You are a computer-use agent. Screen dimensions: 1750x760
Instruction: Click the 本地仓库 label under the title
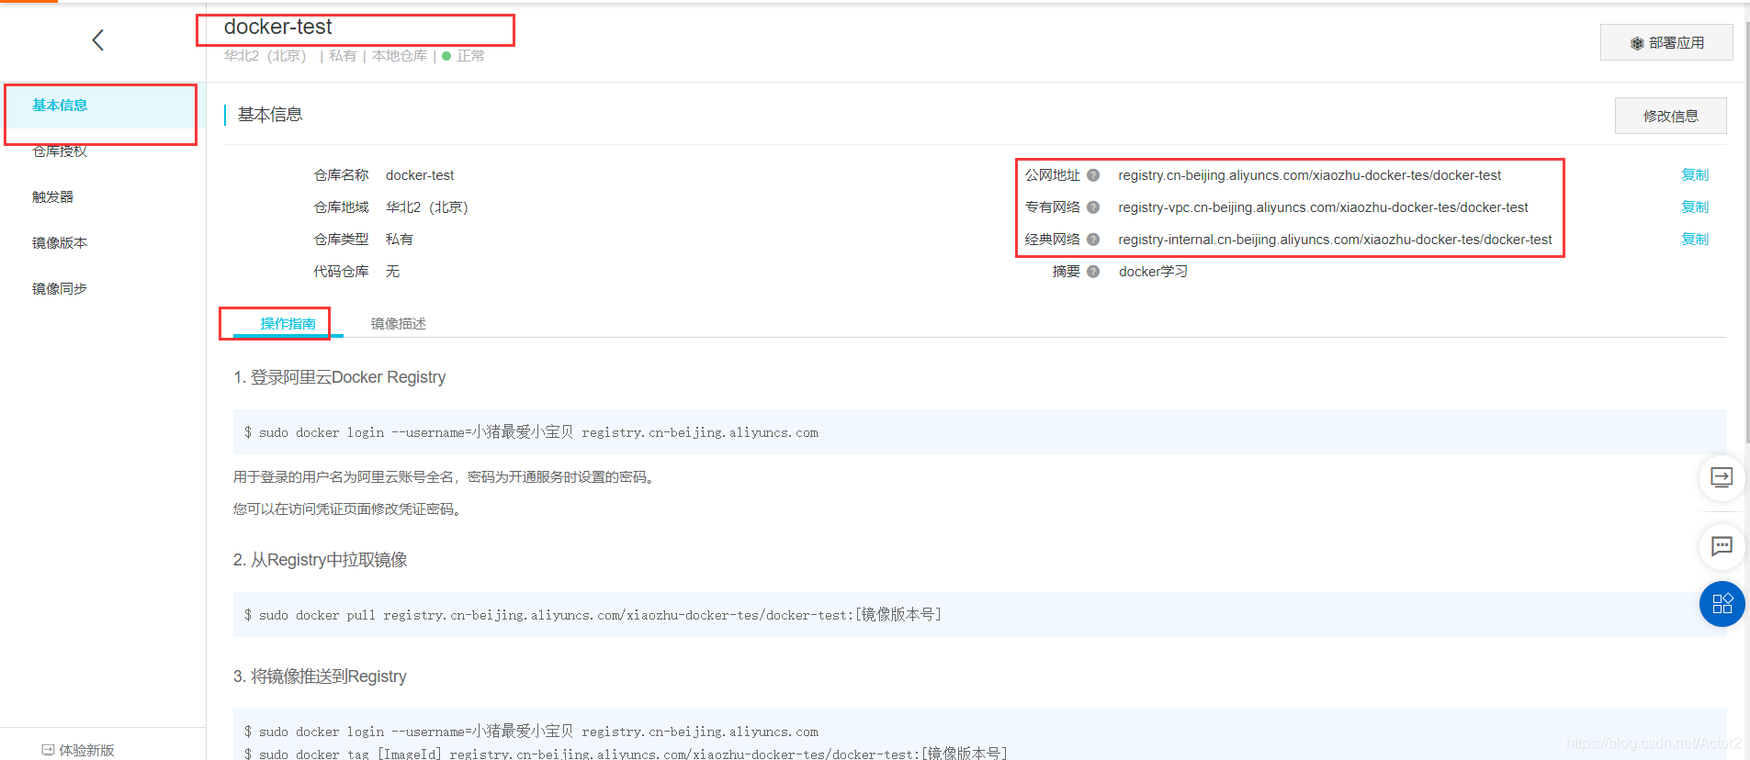click(x=400, y=56)
